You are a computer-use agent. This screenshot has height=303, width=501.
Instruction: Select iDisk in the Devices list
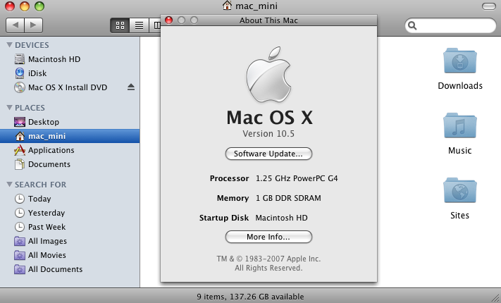click(x=70, y=73)
